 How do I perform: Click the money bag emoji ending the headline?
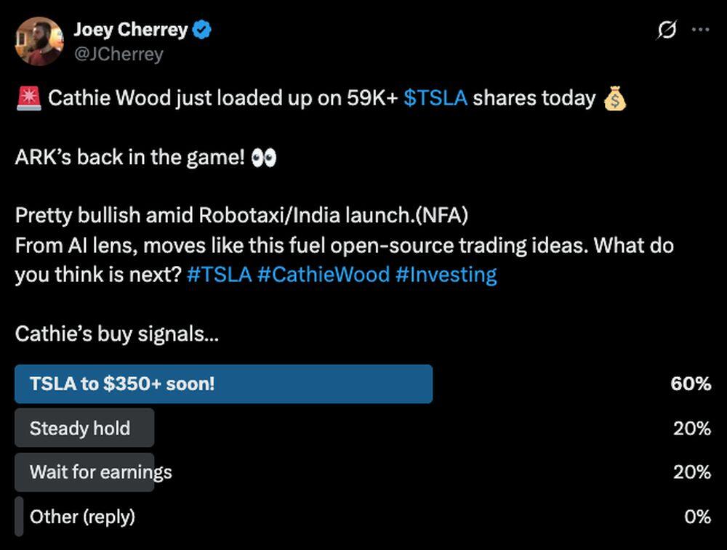tap(615, 97)
